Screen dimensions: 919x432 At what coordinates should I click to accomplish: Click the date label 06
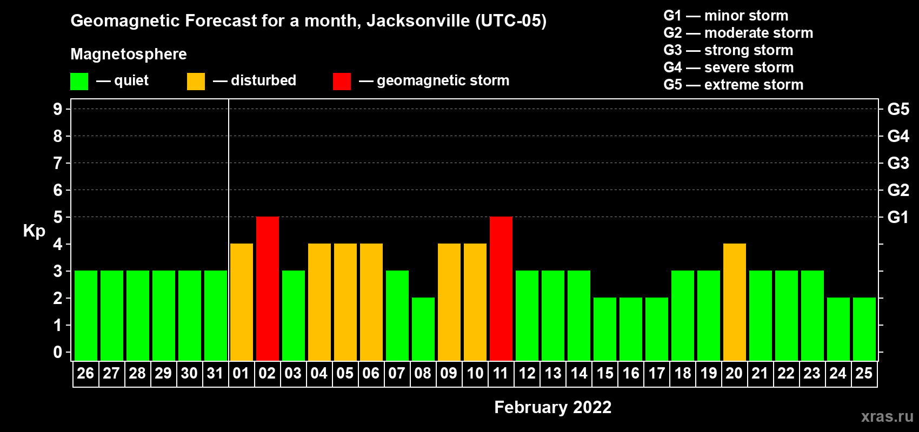click(371, 374)
